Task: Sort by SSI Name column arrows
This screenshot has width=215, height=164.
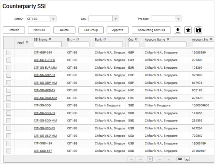Action: pyautogui.click(x=50, y=39)
